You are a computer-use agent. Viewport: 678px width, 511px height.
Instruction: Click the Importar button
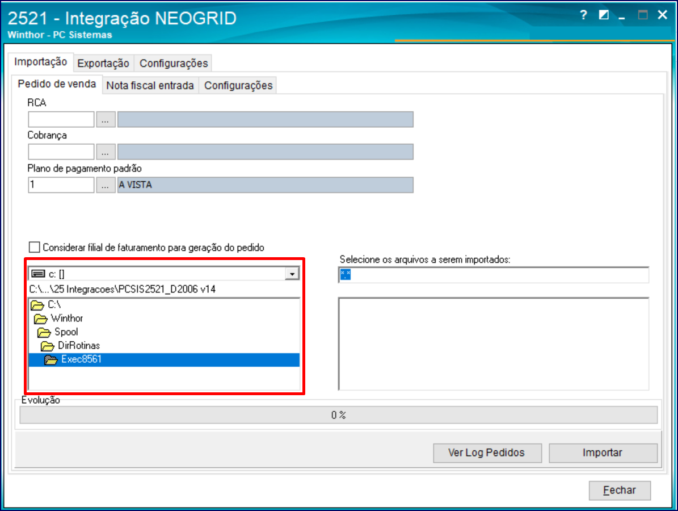[x=603, y=453]
